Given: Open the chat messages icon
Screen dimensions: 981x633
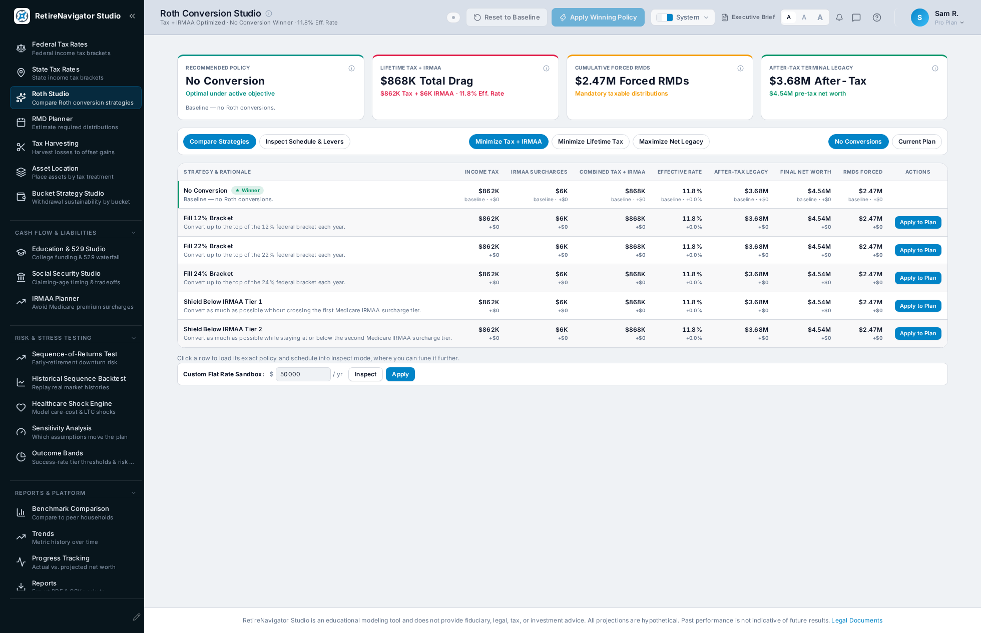Looking at the screenshot, I should (x=856, y=18).
